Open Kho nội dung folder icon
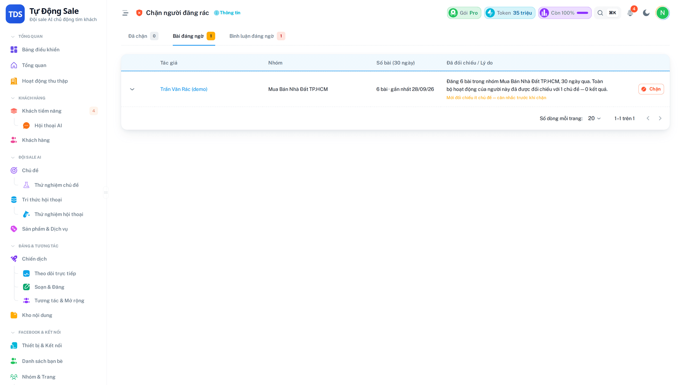Viewport: 684px width, 385px height. point(14,315)
